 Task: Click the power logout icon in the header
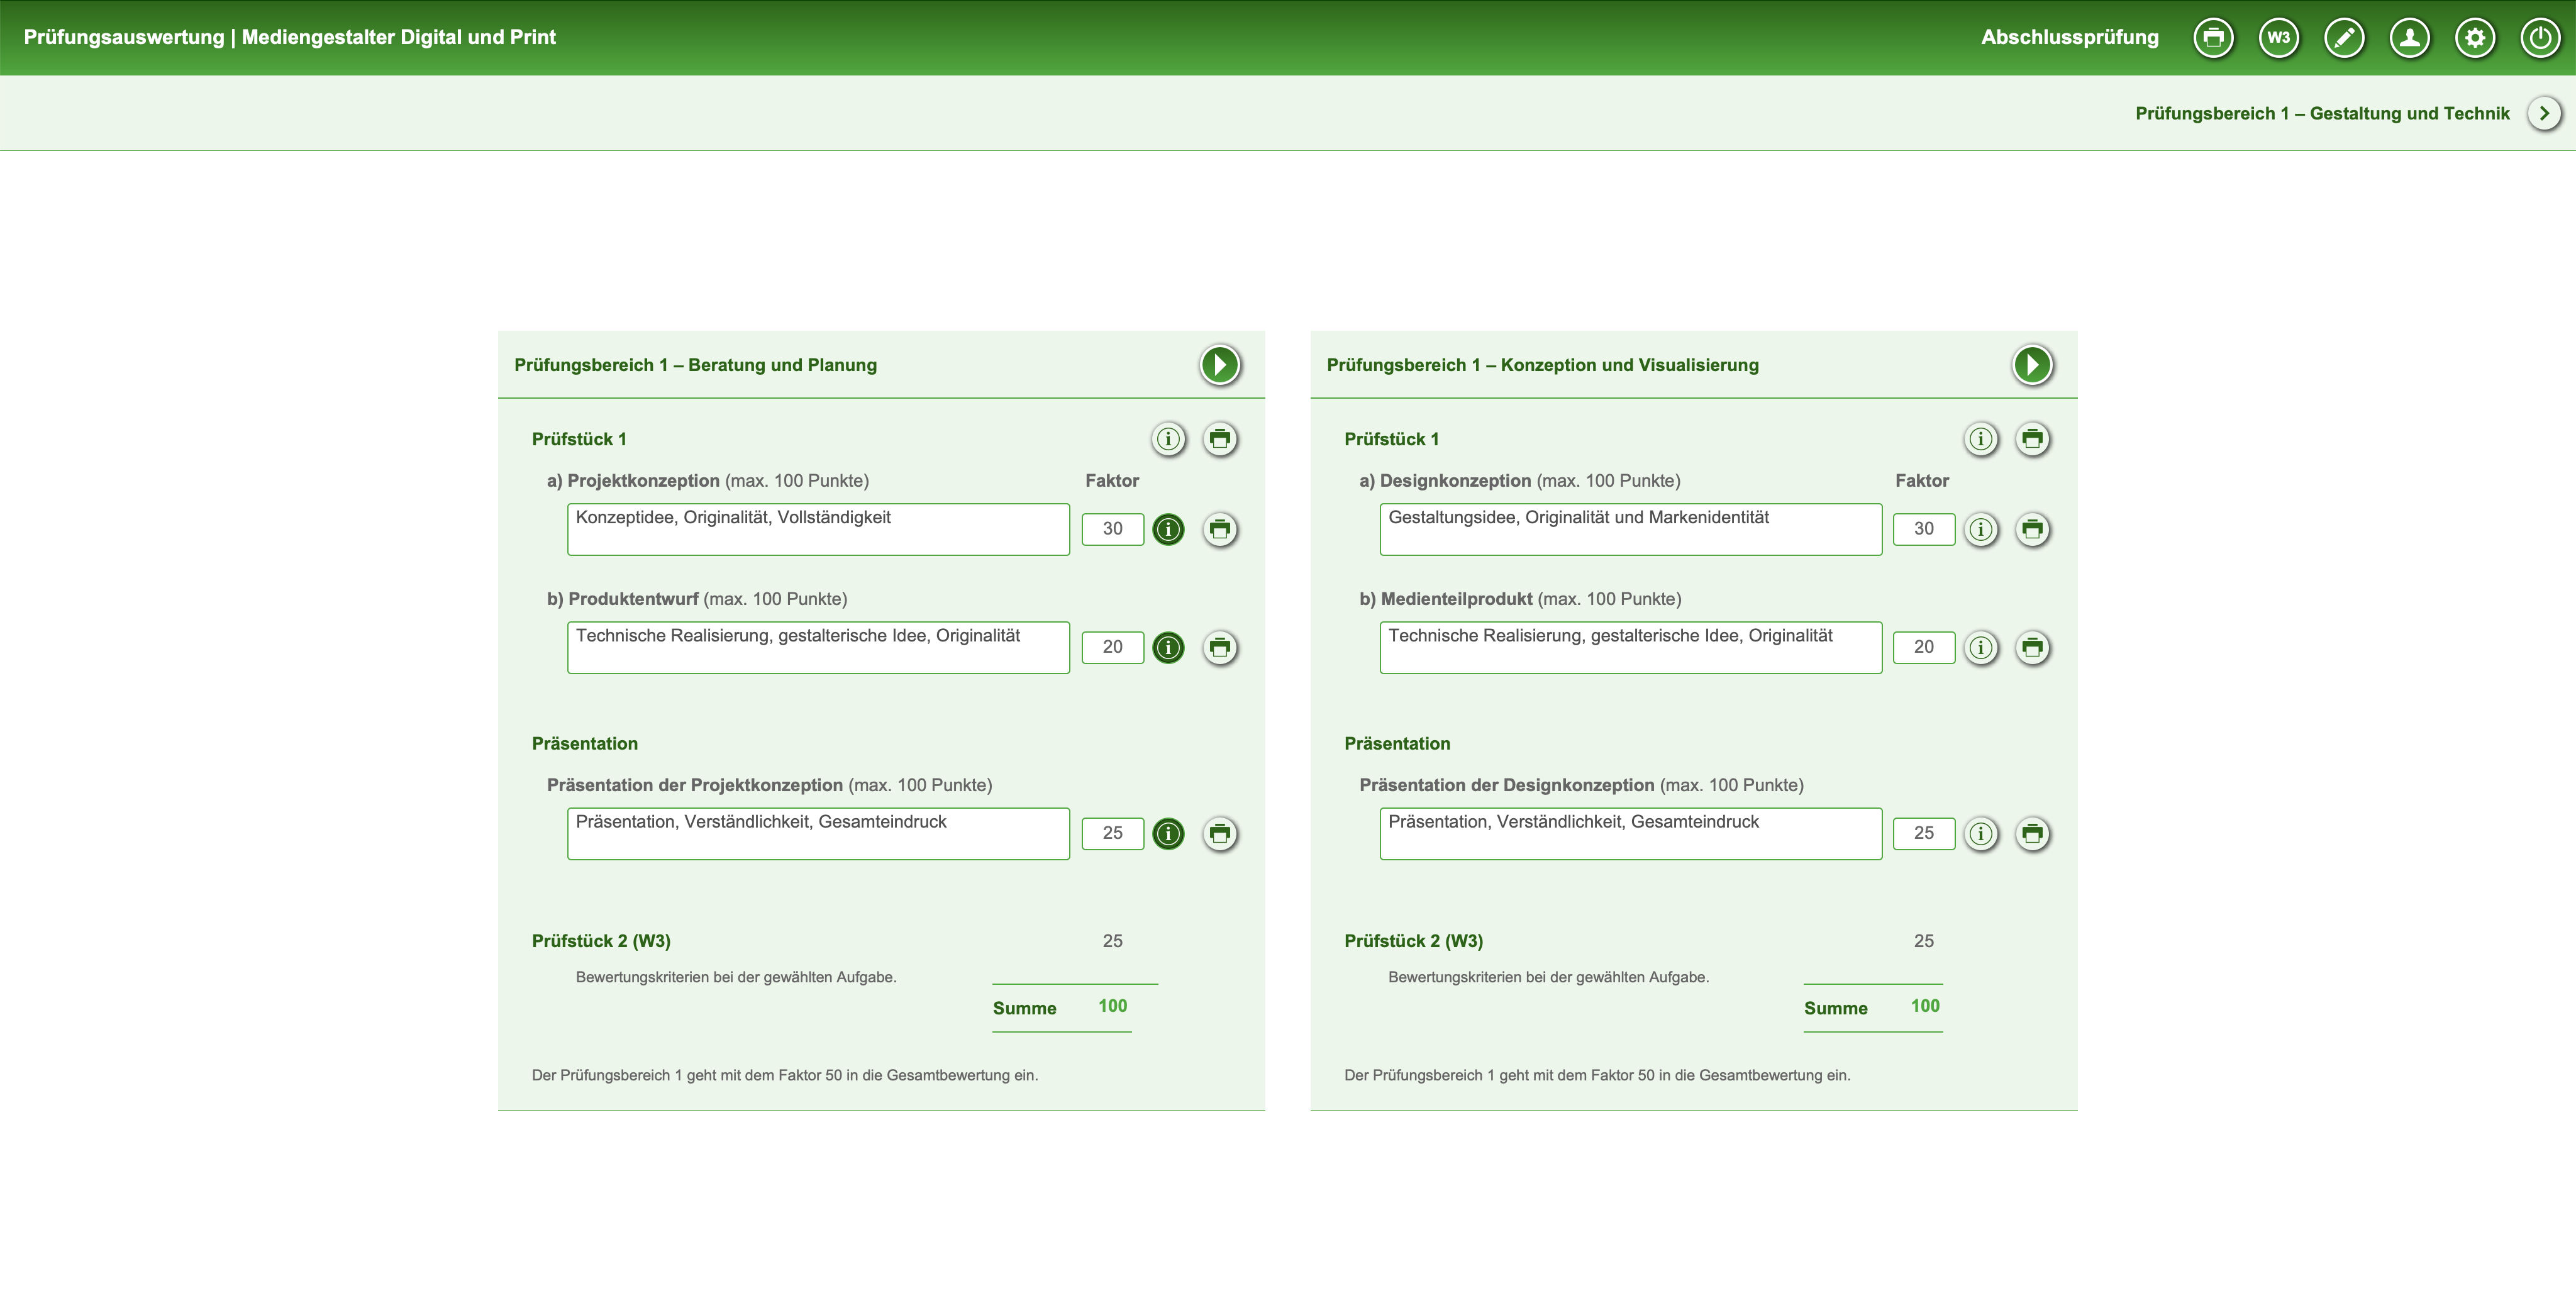pos(2540,38)
